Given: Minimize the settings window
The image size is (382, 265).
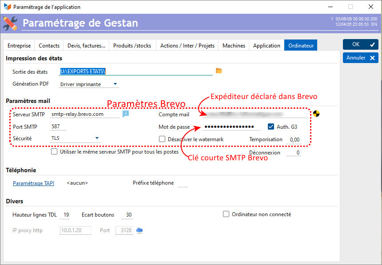Looking at the screenshot, I should (x=330, y=7).
